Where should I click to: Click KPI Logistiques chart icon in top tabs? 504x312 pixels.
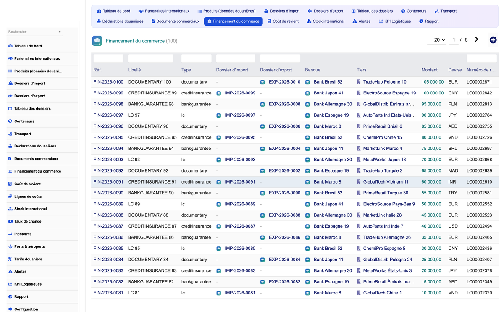tap(381, 21)
